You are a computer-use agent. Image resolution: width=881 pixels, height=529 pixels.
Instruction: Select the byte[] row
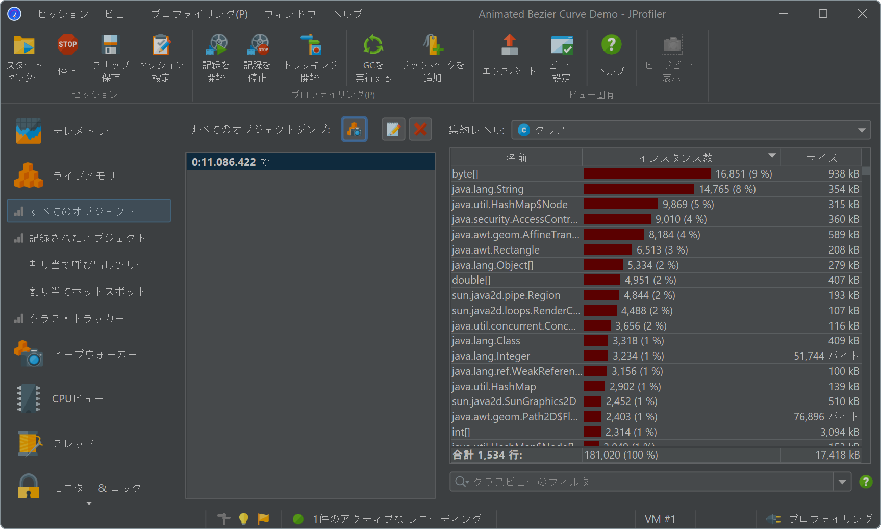pyautogui.click(x=656, y=174)
